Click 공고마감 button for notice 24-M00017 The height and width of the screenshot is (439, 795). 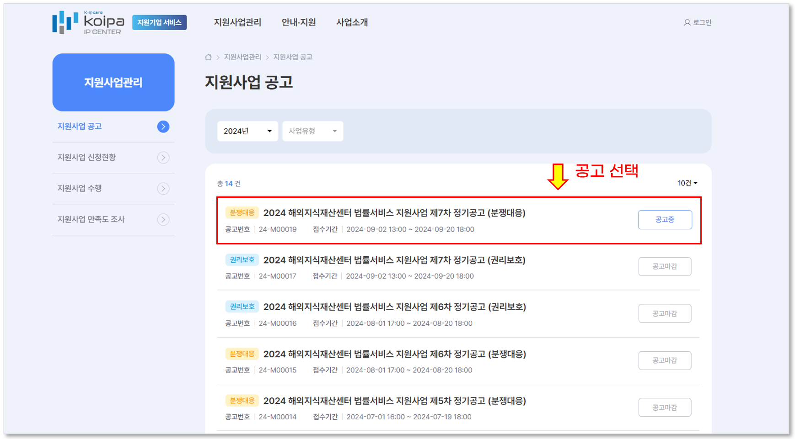pos(665,267)
